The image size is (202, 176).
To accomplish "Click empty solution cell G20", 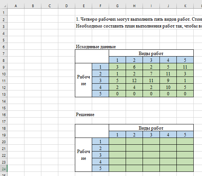I will coord(117,141).
